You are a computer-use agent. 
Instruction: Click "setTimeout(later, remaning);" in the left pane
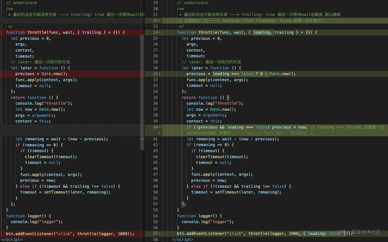pyautogui.click(x=77, y=192)
